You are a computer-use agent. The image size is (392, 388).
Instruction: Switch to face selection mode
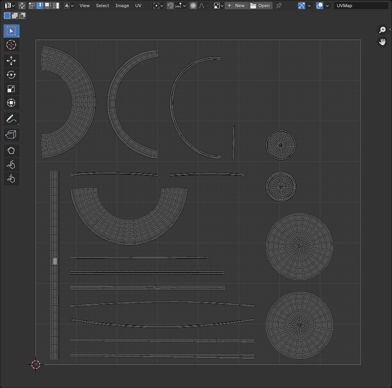[x=48, y=6]
